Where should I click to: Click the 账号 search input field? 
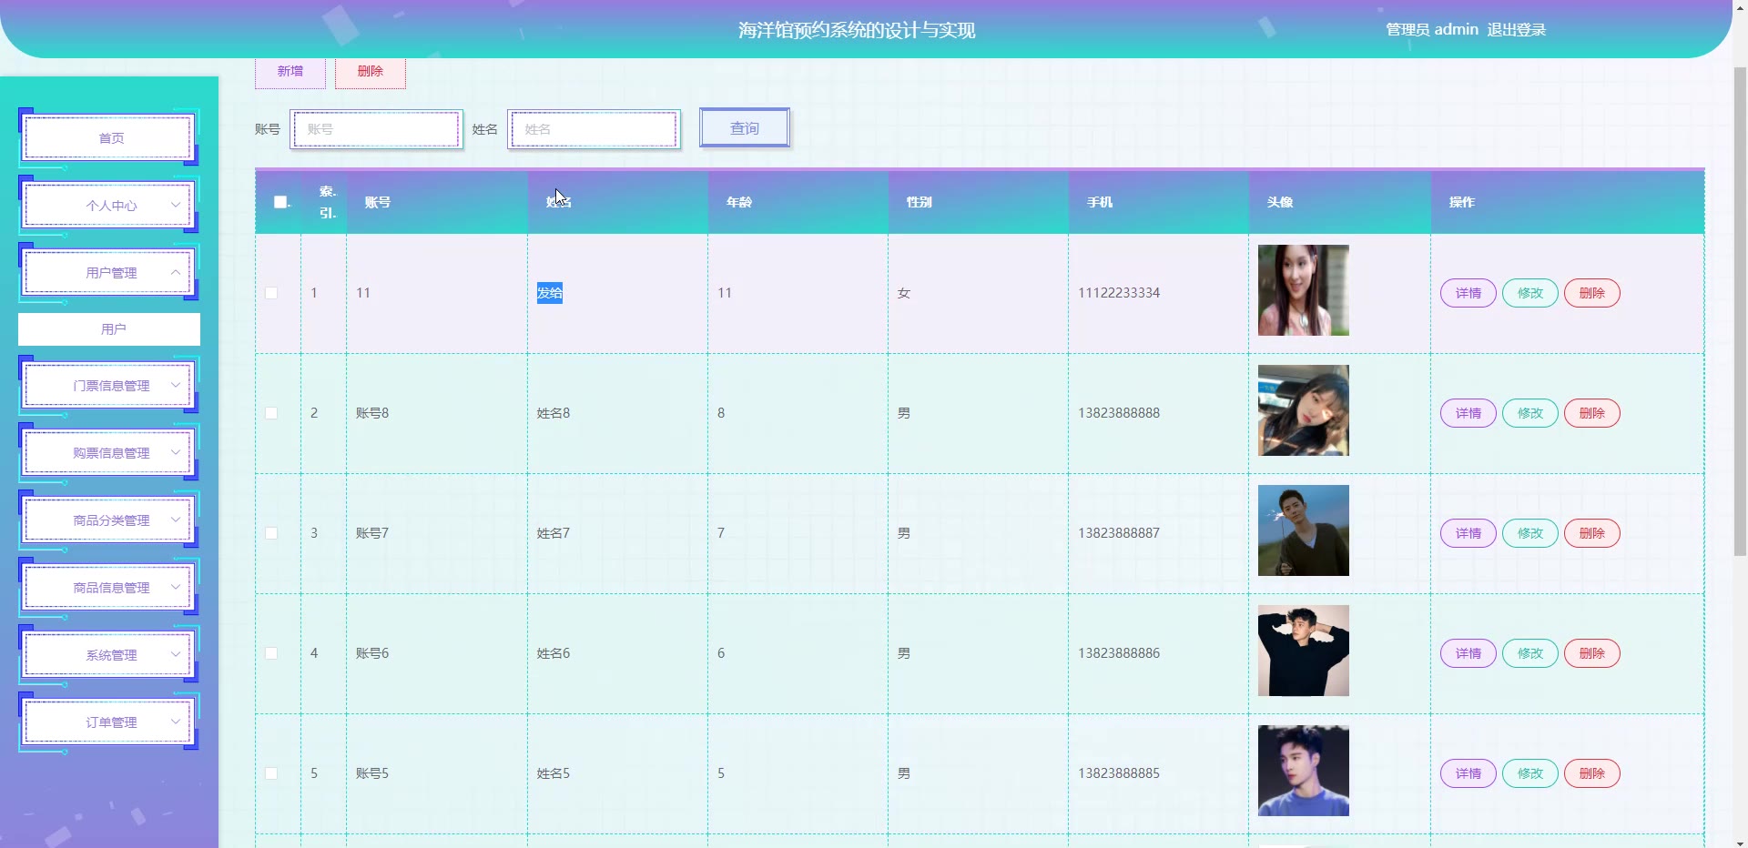click(x=377, y=129)
